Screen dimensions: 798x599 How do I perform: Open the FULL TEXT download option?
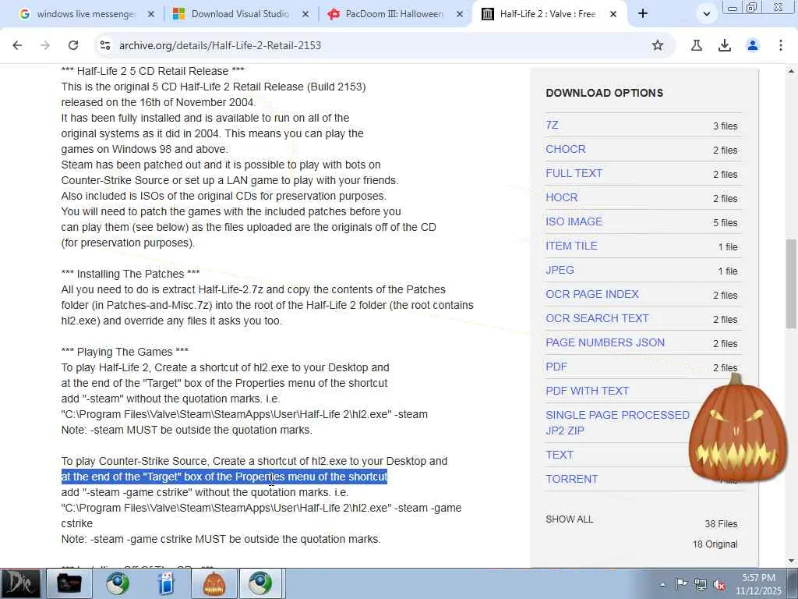click(x=574, y=173)
